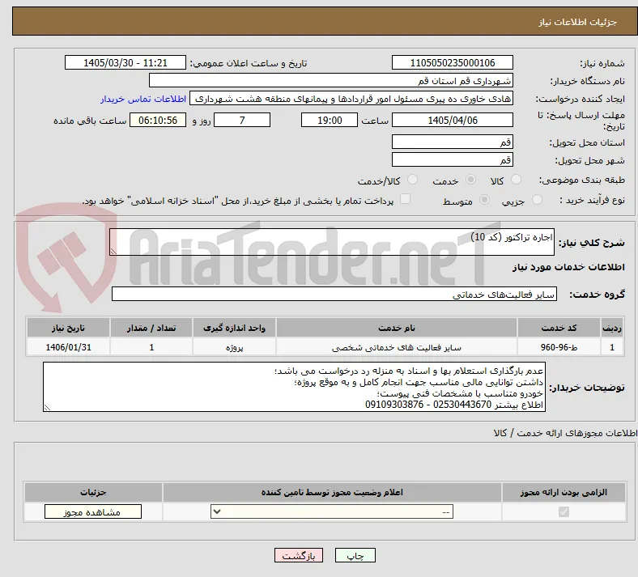Click the کد خدمت column header
The width and height of the screenshot is (638, 577).
[x=559, y=328]
